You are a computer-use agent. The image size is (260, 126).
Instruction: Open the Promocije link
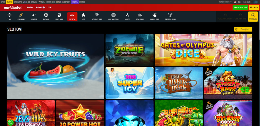point(40,7)
